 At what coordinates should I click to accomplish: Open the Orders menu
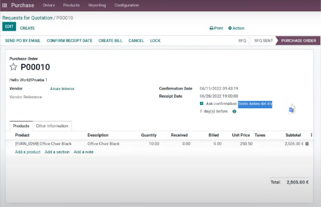[x=49, y=5]
